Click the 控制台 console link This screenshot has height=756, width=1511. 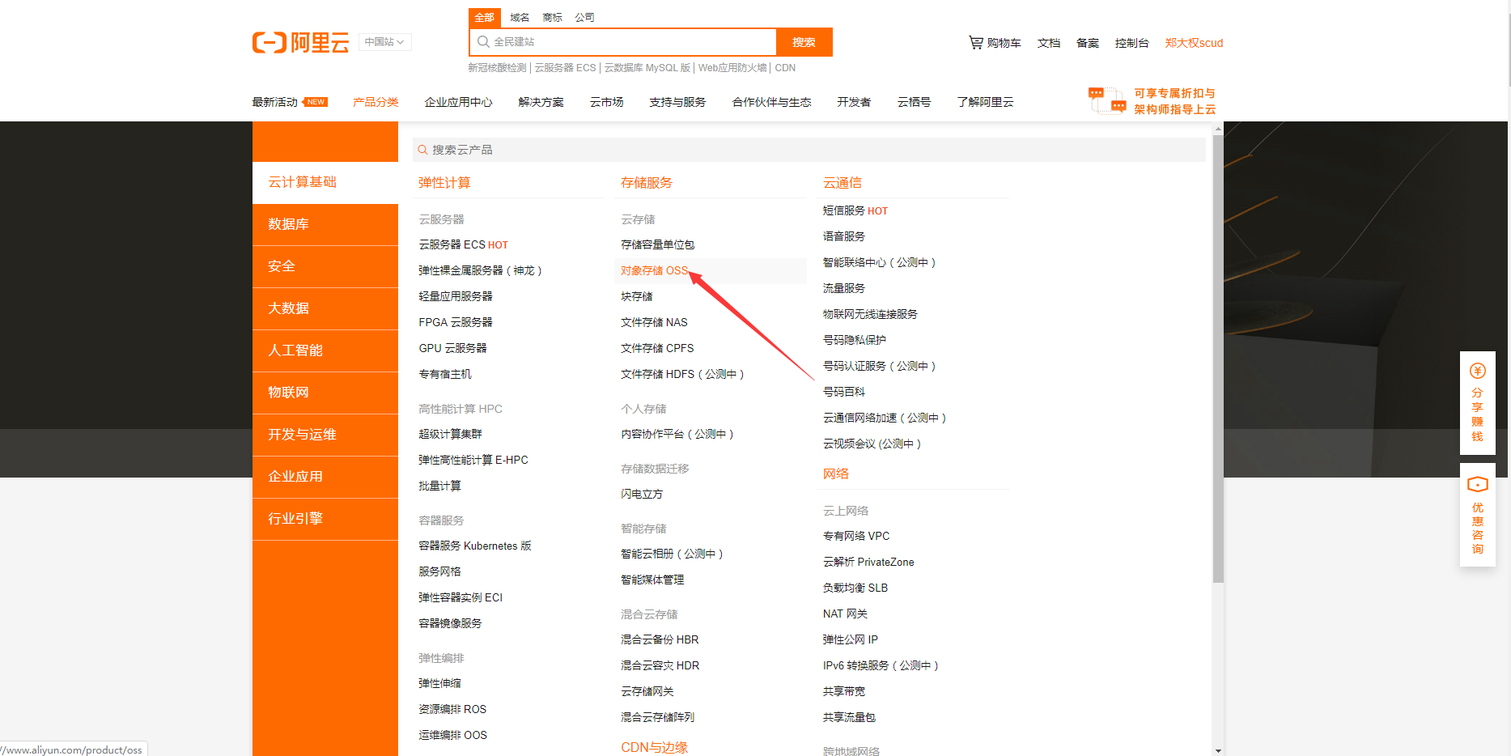click(1131, 42)
